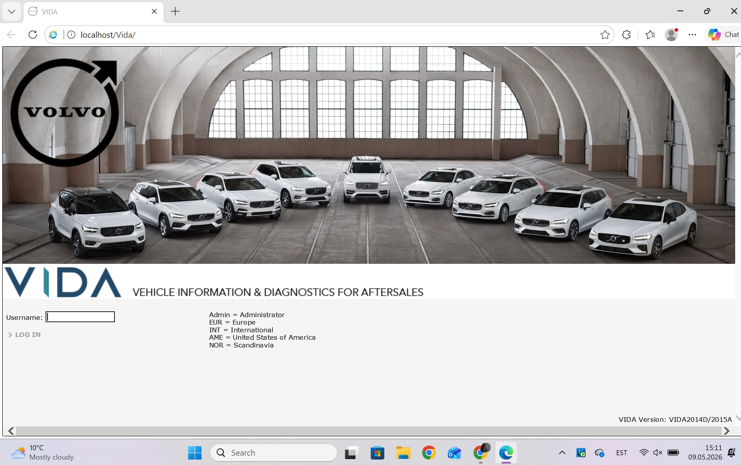Open the clock and calendar flyout
The image size is (741, 465).
[x=705, y=453]
